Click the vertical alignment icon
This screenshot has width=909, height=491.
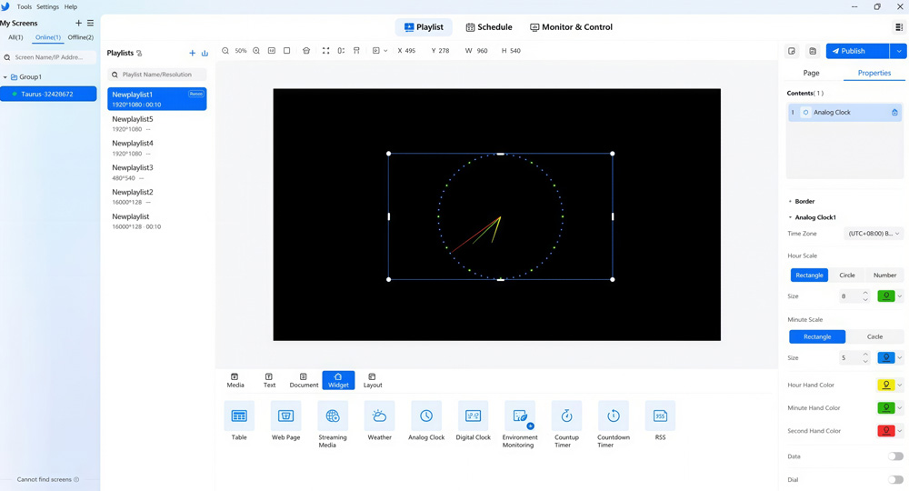coord(356,50)
